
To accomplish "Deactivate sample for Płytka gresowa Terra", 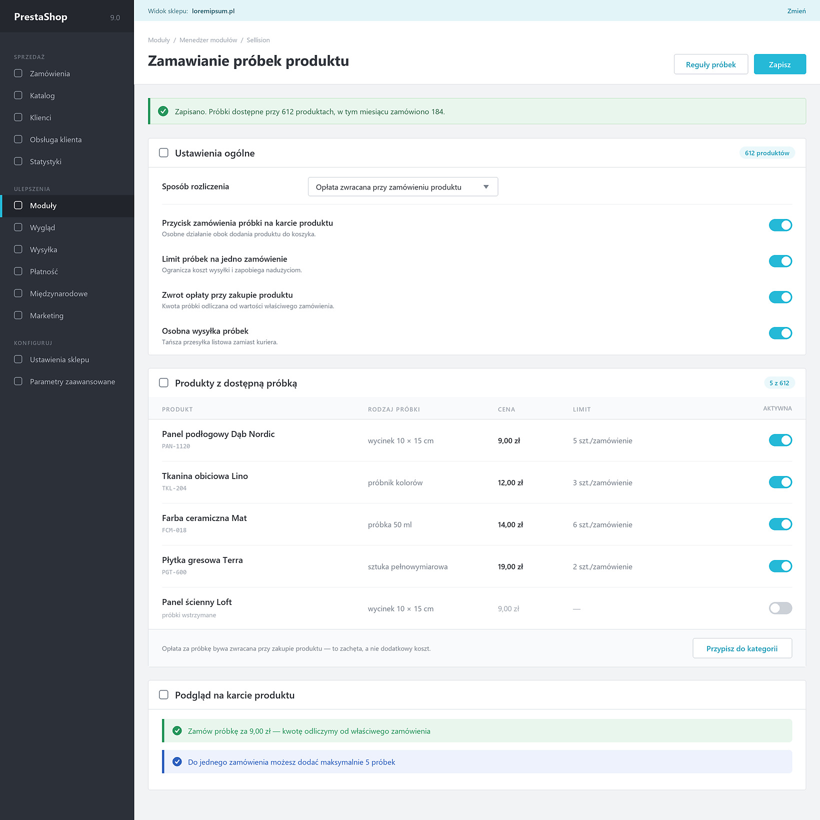I will click(x=780, y=566).
